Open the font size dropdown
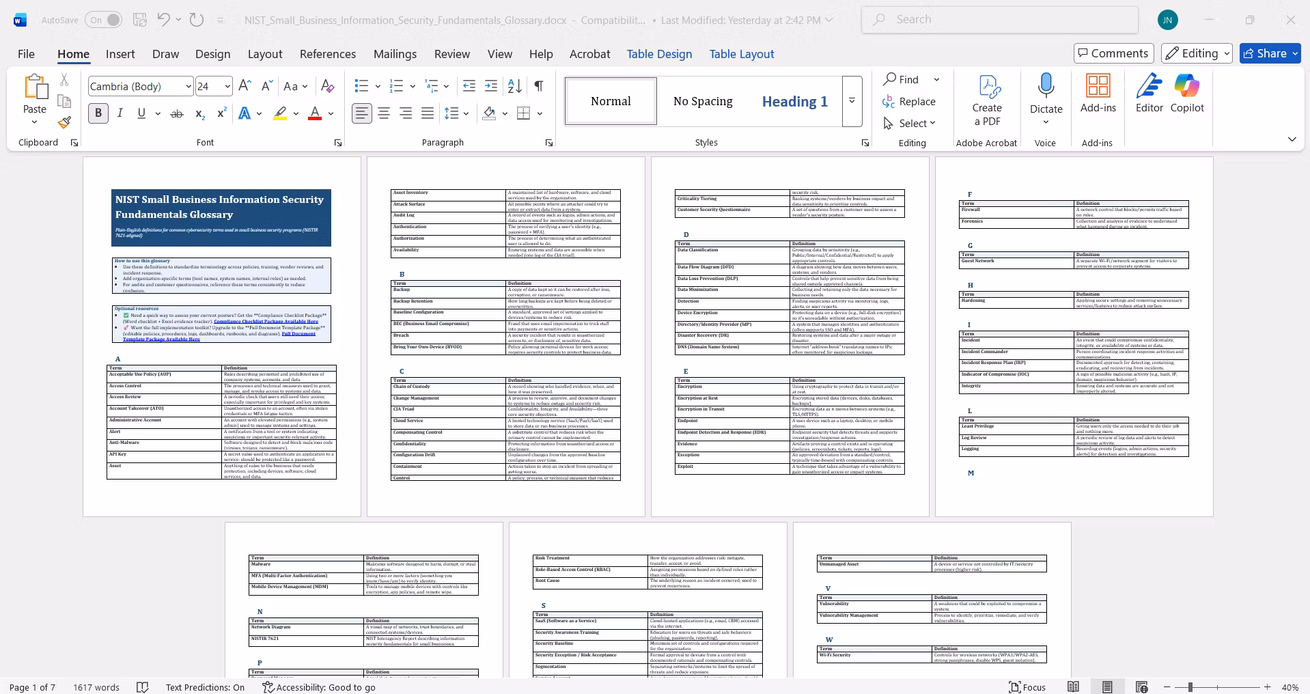 227,86
